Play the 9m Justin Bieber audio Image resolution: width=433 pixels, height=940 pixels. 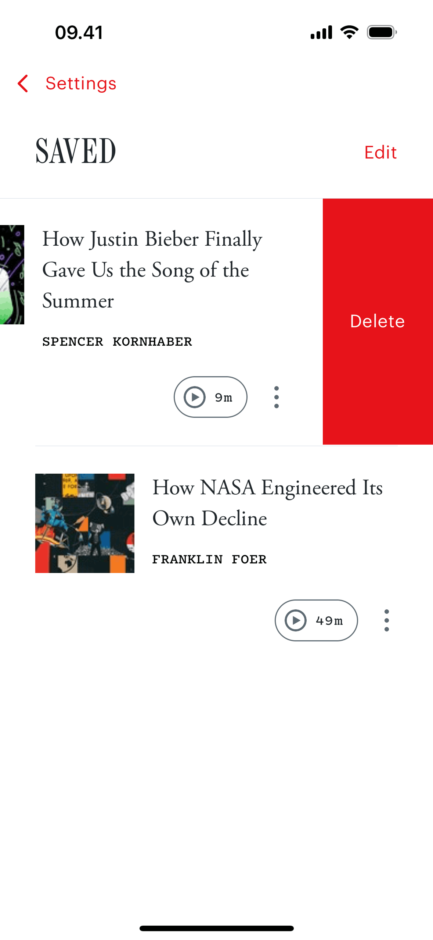[x=210, y=397]
